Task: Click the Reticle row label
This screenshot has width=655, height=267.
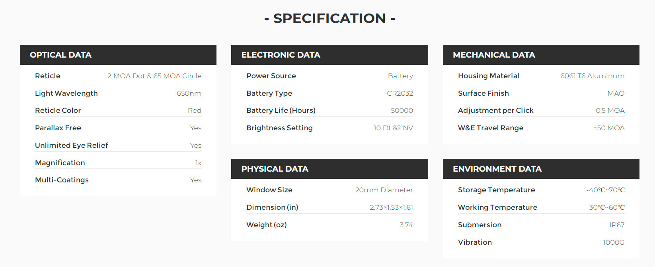Action: click(x=48, y=76)
